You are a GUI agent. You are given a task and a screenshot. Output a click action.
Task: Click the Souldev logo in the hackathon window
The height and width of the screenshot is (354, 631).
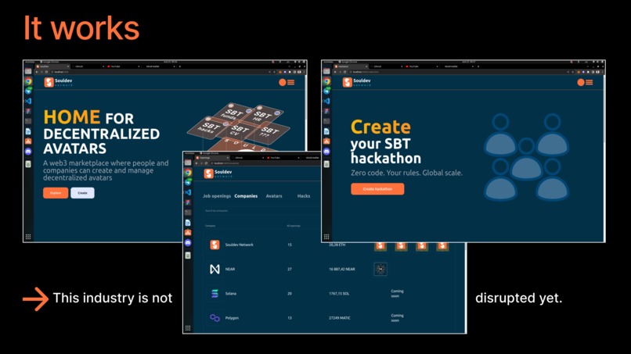point(357,82)
